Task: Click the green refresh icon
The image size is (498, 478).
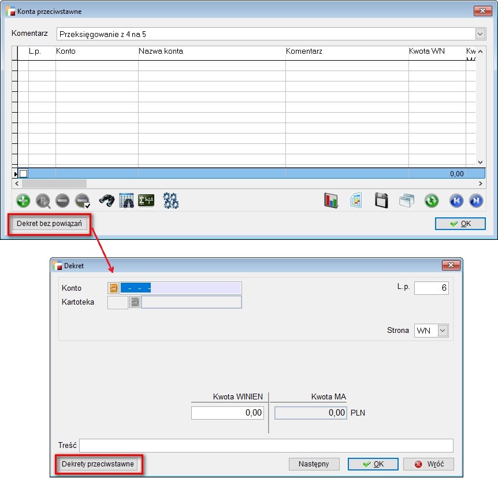Action: [x=432, y=201]
